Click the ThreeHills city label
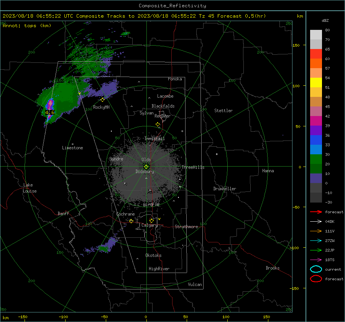The image size is (345, 322). pos(193,167)
